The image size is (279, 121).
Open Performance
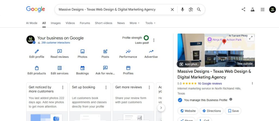128,54
